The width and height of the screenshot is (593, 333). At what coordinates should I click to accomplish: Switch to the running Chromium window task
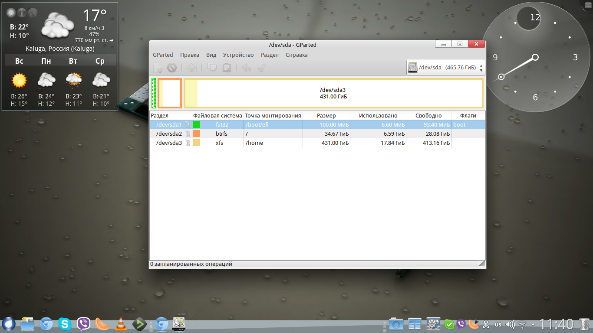161,324
